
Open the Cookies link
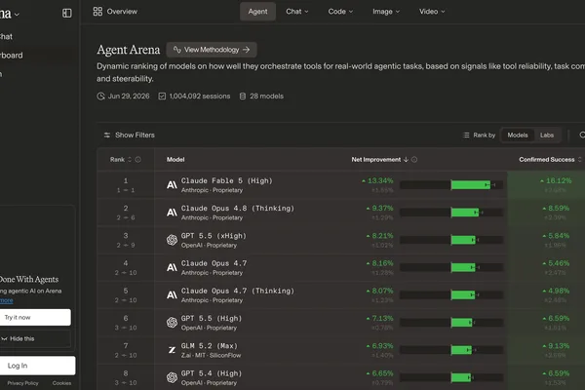pyautogui.click(x=61, y=383)
